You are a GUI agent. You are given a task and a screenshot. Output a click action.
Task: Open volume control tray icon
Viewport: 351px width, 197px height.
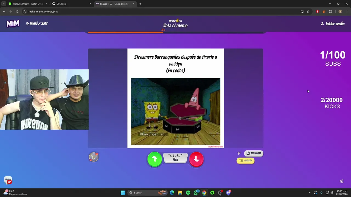[332, 193]
